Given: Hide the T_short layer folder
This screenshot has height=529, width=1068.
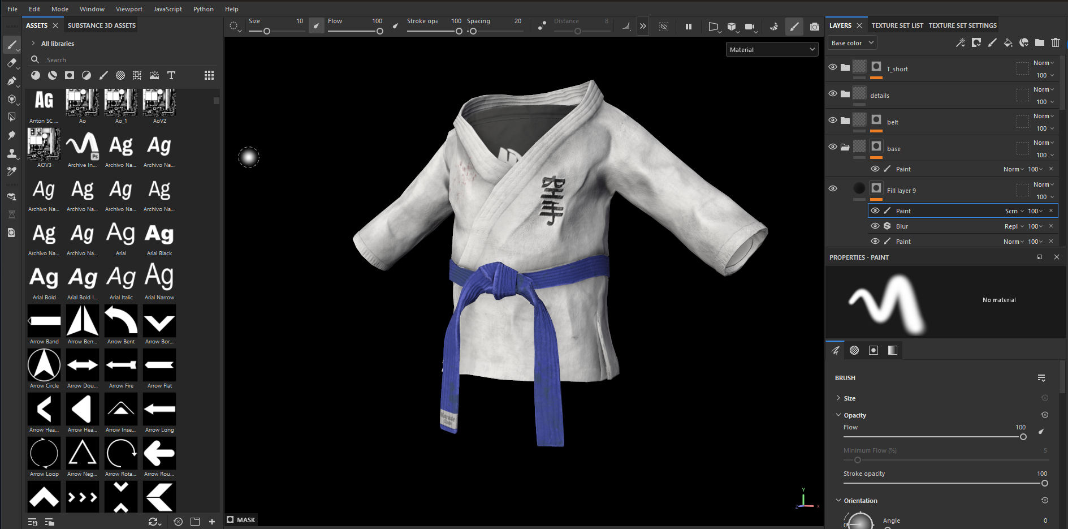Looking at the screenshot, I should 833,67.
